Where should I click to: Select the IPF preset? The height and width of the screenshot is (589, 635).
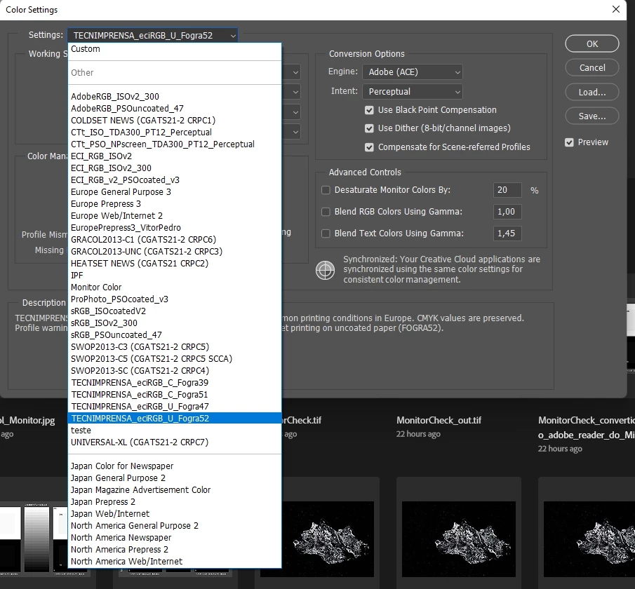click(x=175, y=276)
